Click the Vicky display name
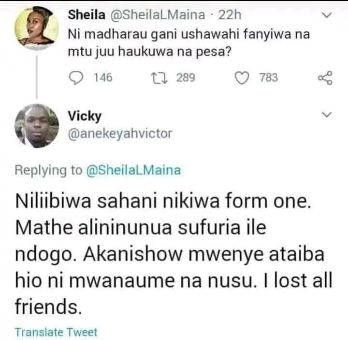 tap(85, 116)
